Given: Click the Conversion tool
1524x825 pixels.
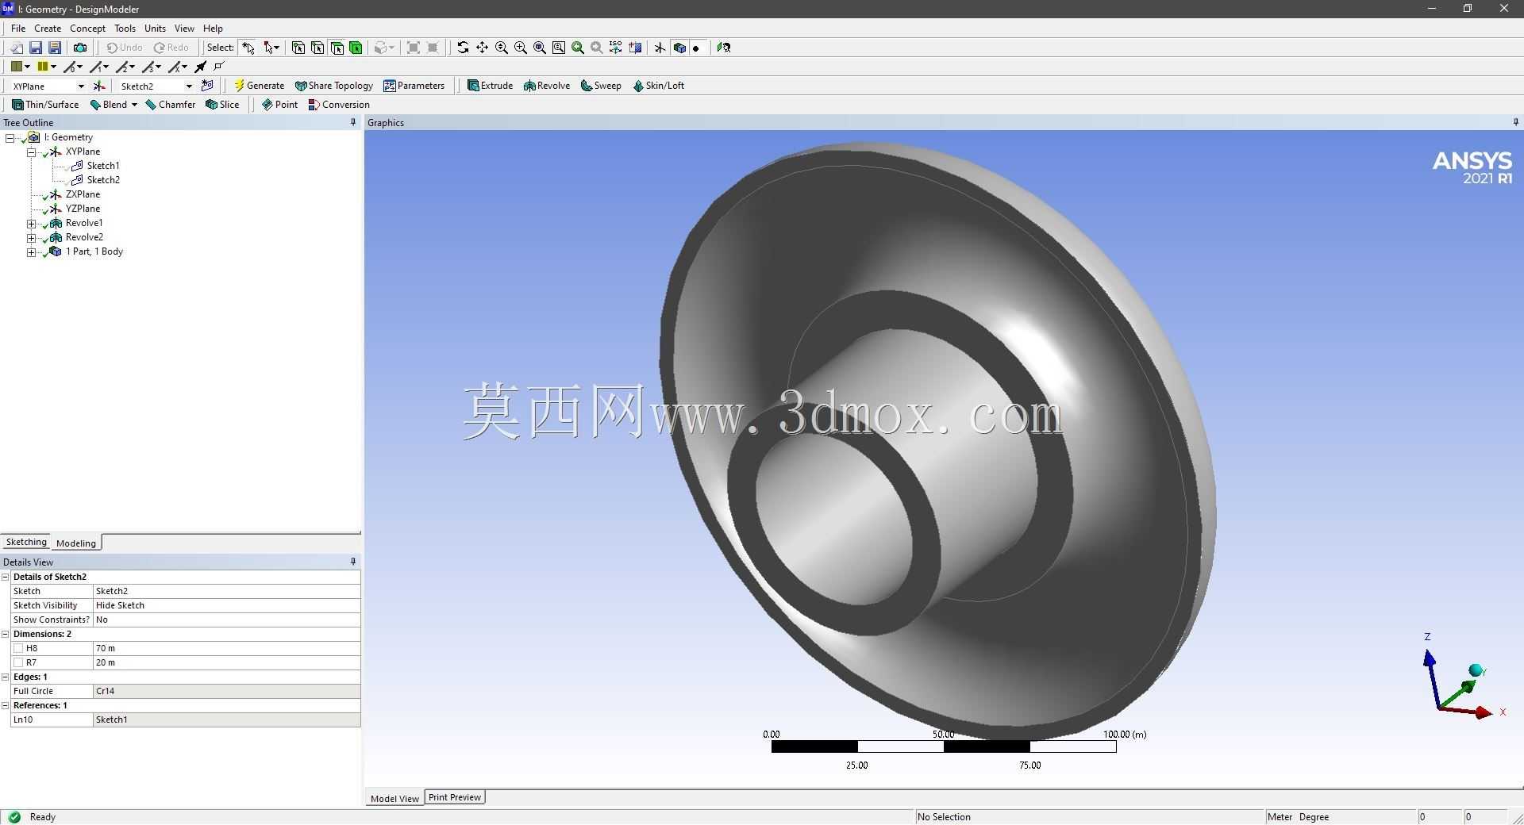Looking at the screenshot, I should coord(339,105).
